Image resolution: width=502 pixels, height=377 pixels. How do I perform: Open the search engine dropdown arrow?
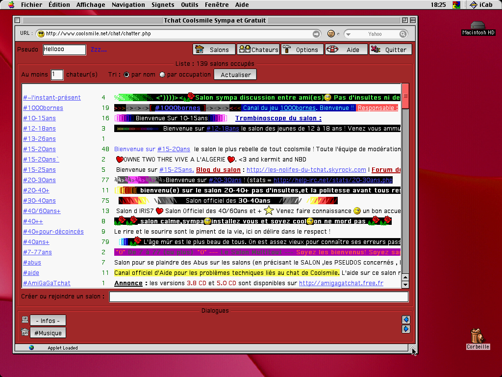tap(349, 34)
